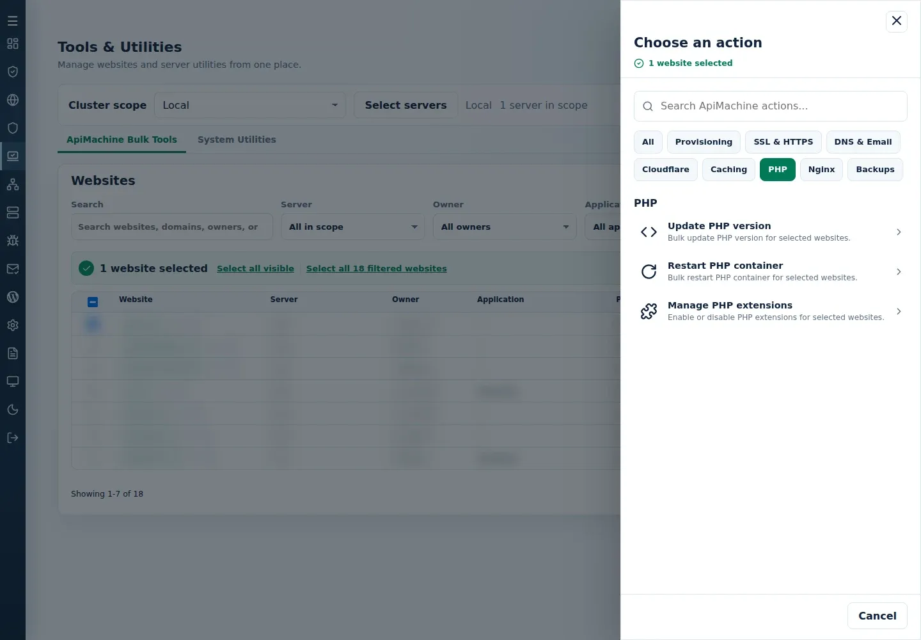Click the document icon in sidebar
This screenshot has height=640, width=921.
[13, 353]
